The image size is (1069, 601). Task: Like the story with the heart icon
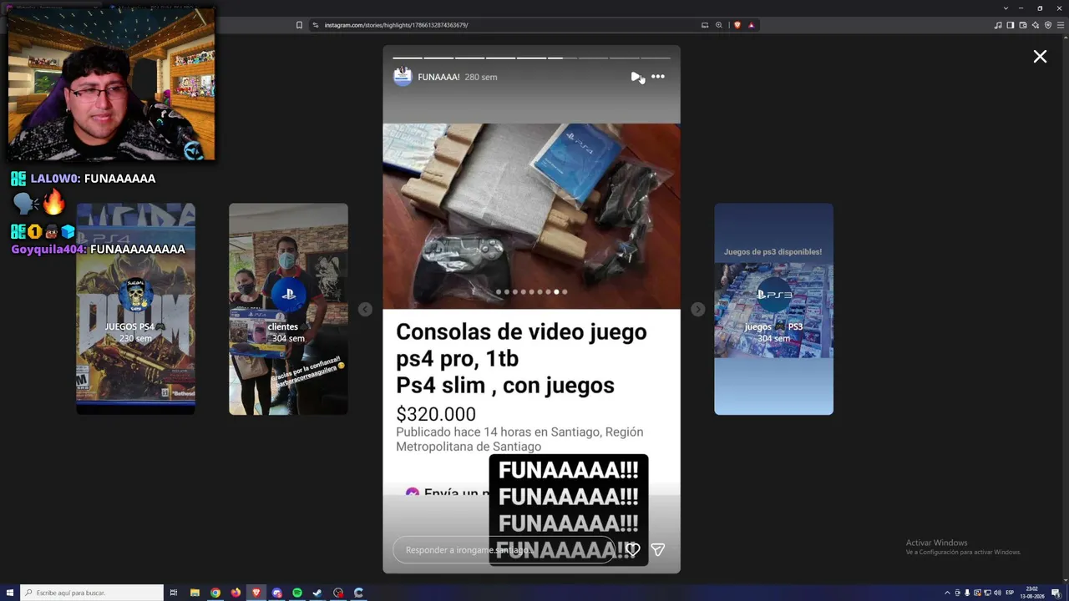coord(633,549)
